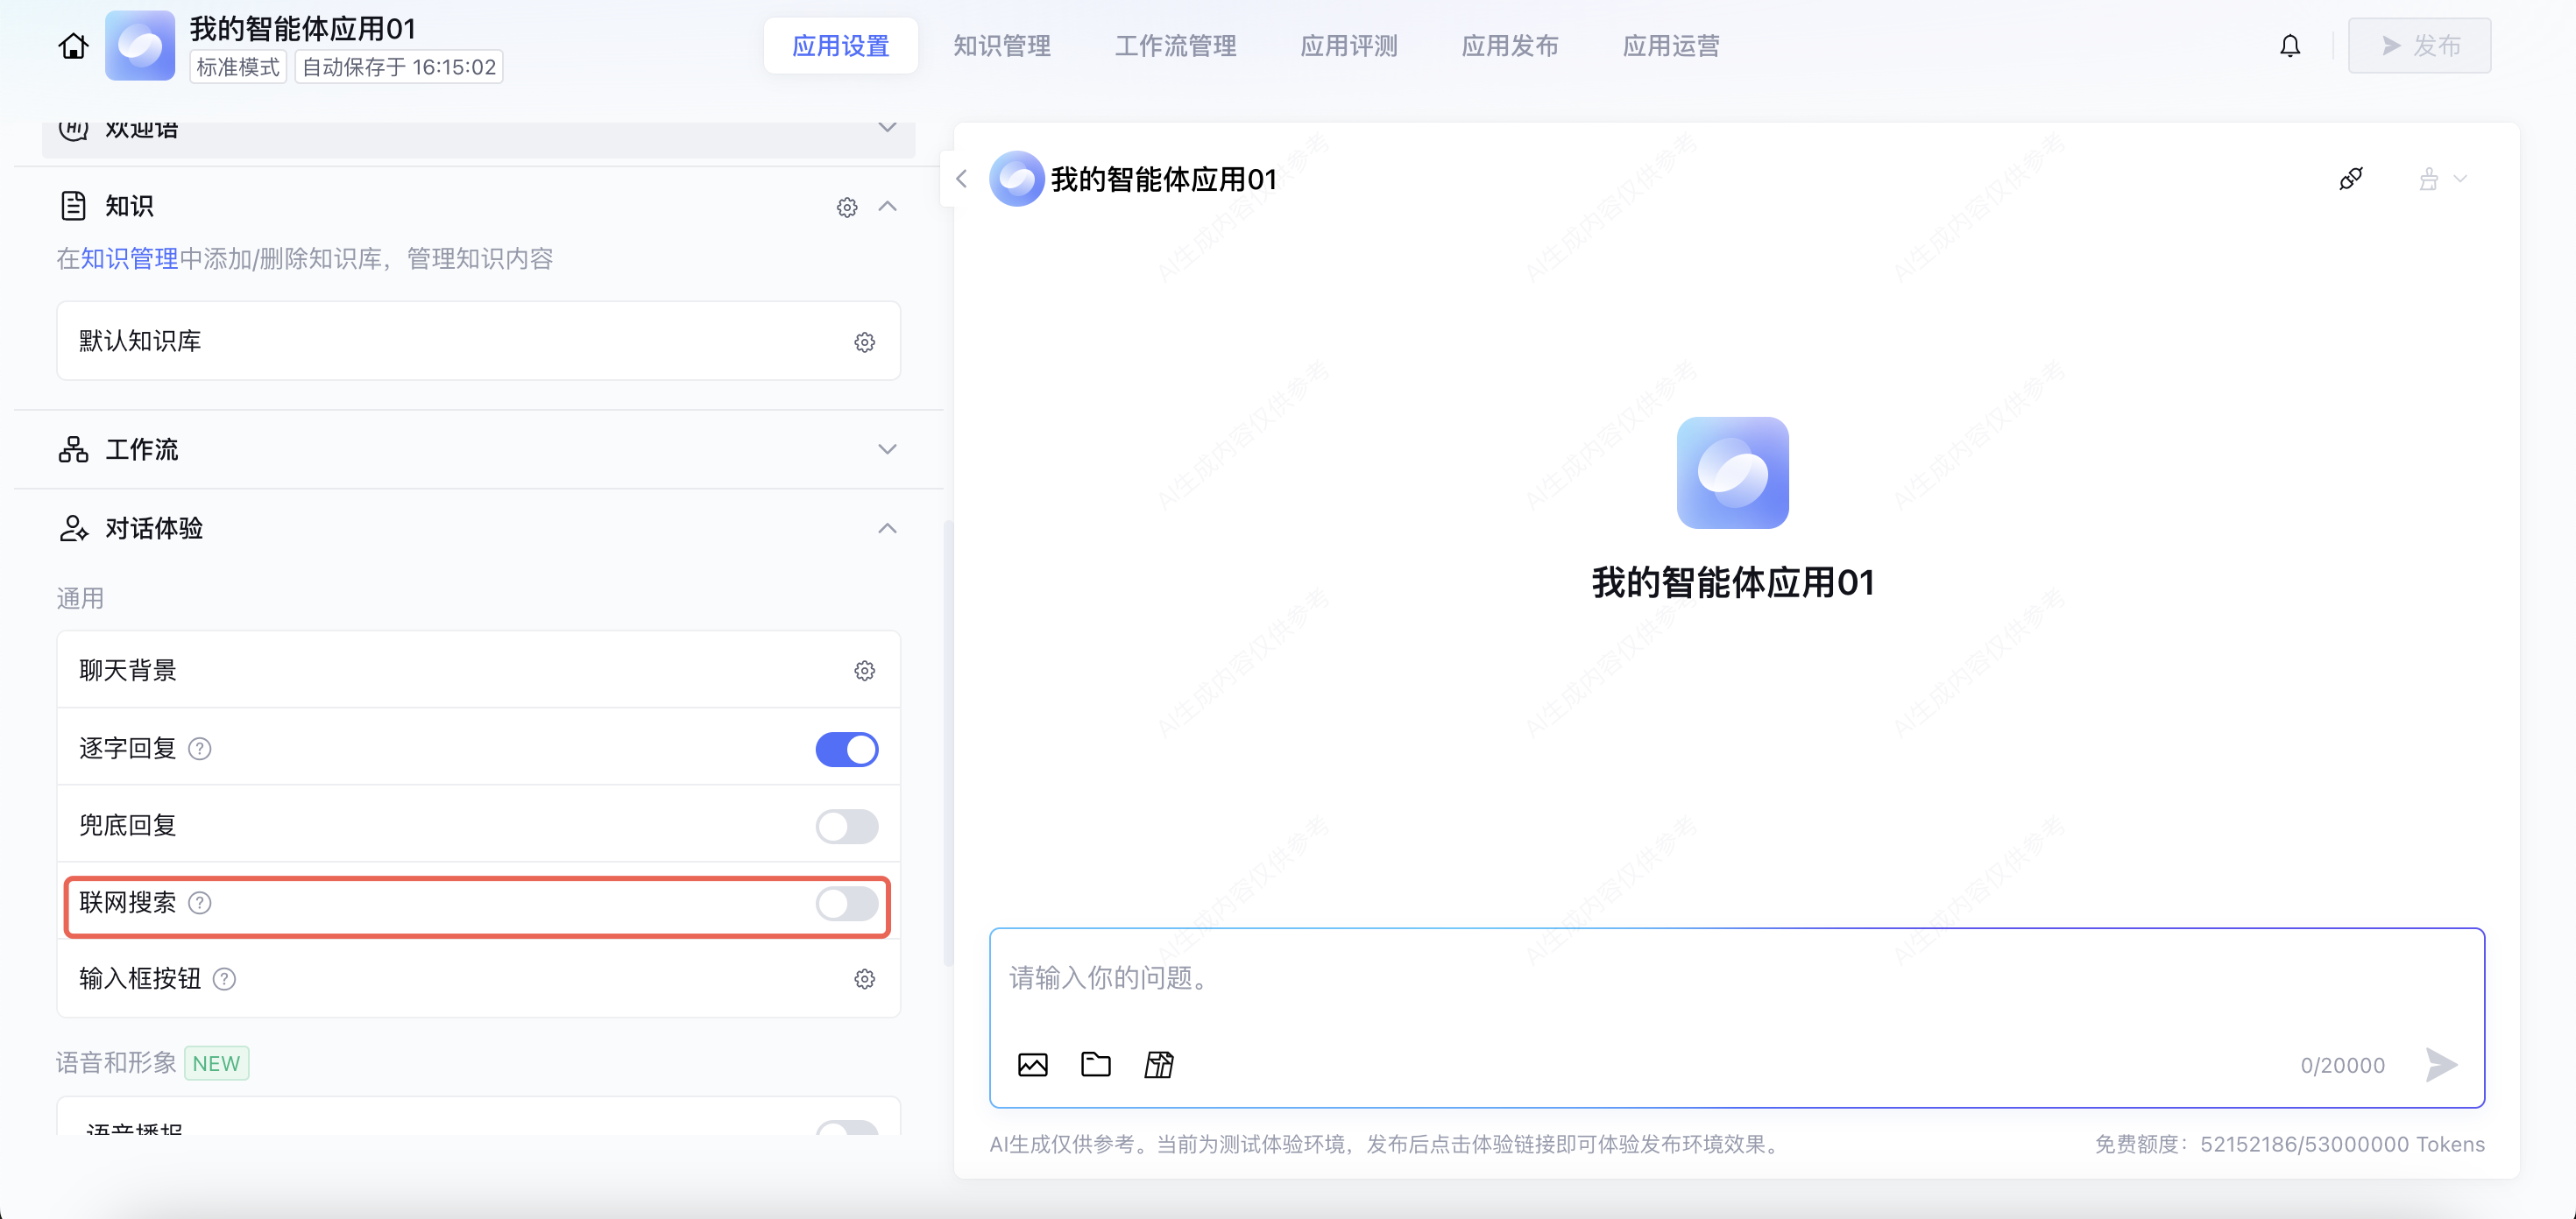Open 默认知识库 settings gear
The image size is (2576, 1219).
(x=864, y=342)
